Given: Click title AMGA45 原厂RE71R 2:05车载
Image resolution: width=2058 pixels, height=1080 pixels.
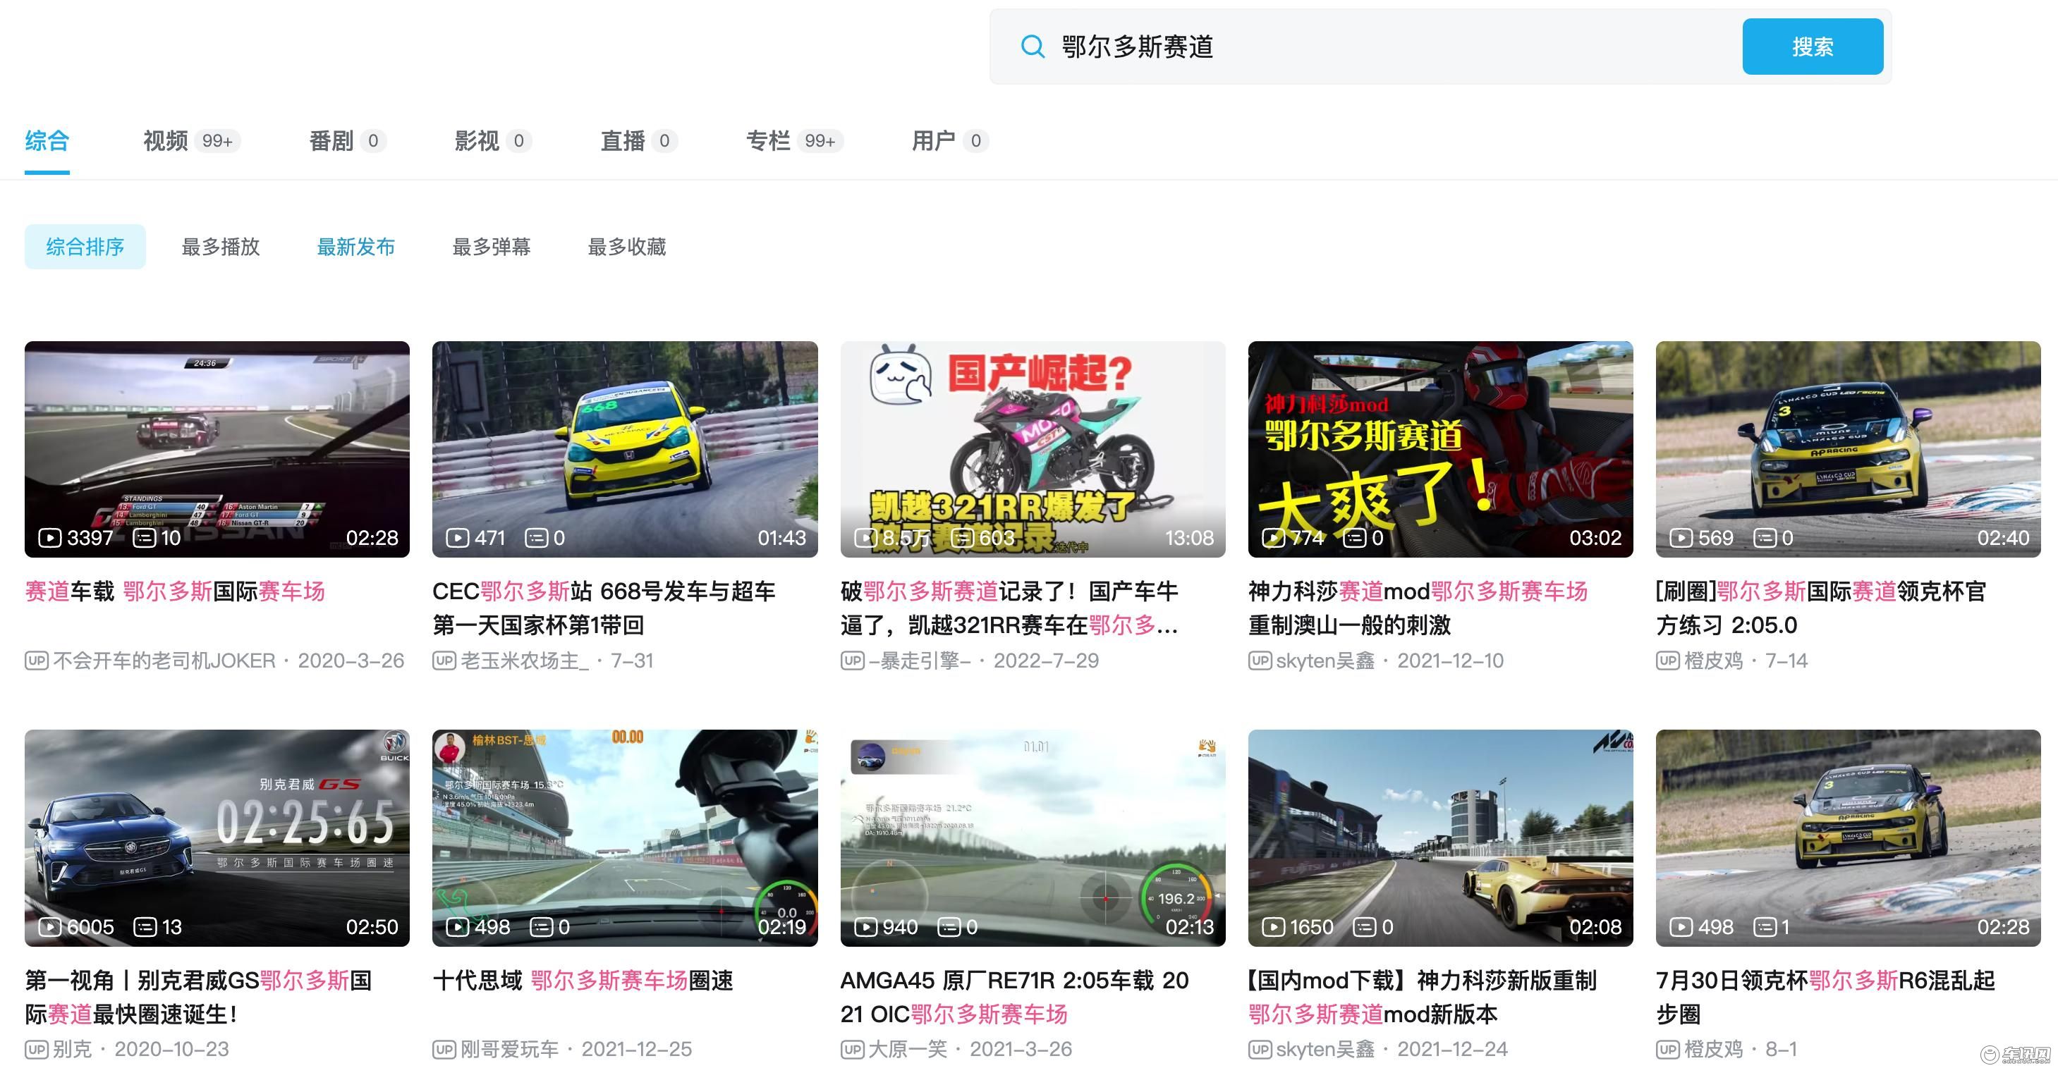Looking at the screenshot, I should (1015, 997).
